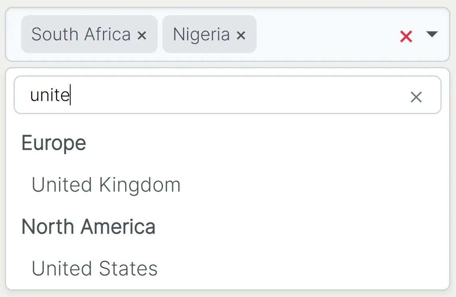Choose the option under North America
Image resolution: width=456 pixels, height=297 pixels.
pos(95,268)
